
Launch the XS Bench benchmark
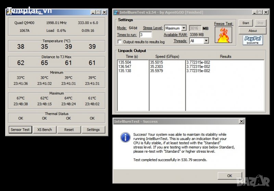[x=45, y=130]
